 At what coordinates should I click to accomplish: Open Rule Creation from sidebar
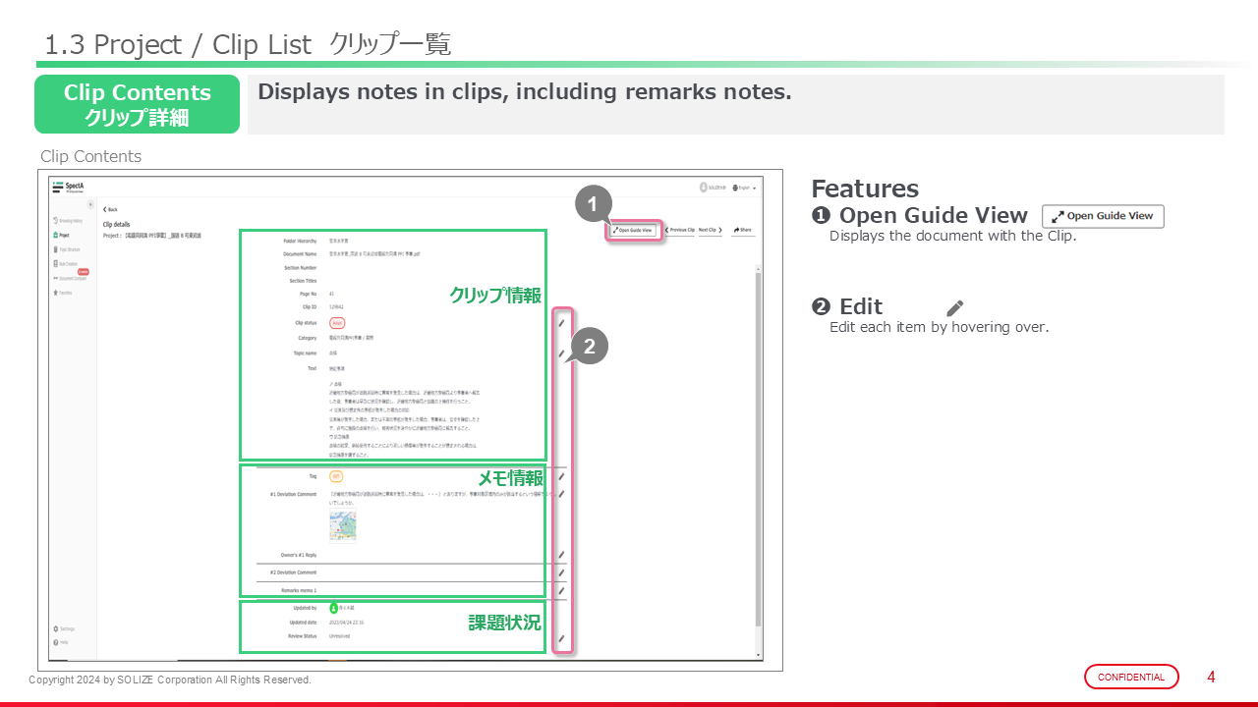click(67, 264)
